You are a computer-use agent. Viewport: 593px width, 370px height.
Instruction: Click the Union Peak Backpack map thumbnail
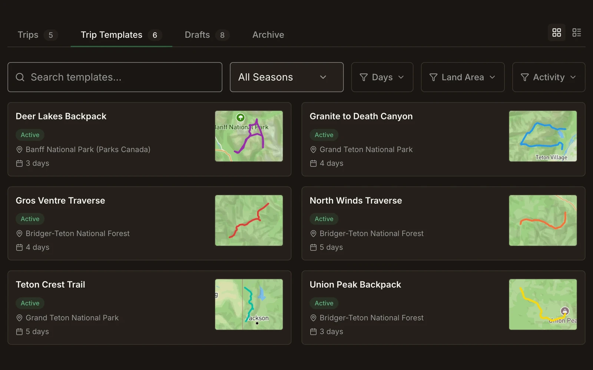click(x=543, y=305)
